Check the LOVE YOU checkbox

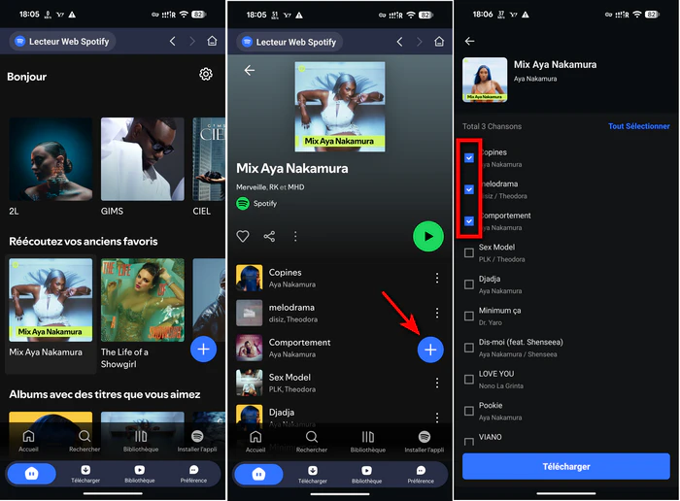click(x=469, y=380)
